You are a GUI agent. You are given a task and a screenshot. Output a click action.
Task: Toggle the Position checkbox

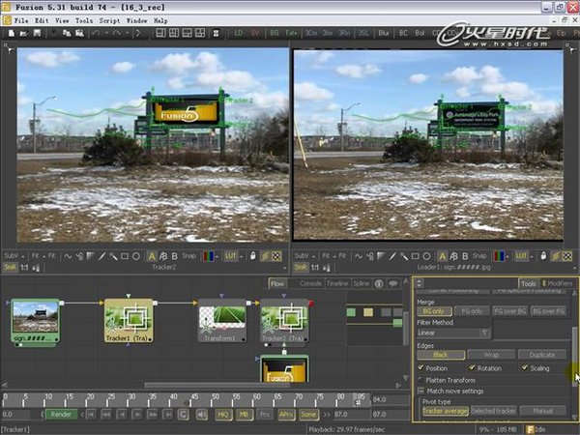(420, 368)
